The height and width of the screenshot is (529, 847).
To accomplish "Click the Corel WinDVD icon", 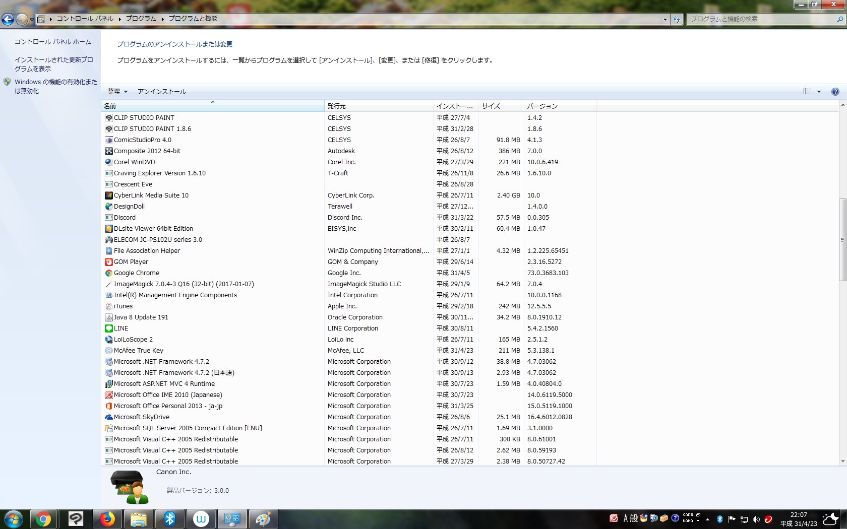I will pos(108,162).
